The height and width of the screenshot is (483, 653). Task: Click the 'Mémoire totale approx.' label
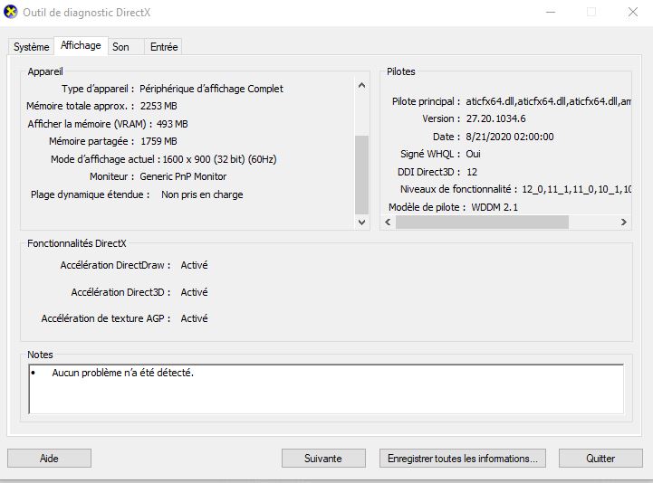click(x=81, y=106)
